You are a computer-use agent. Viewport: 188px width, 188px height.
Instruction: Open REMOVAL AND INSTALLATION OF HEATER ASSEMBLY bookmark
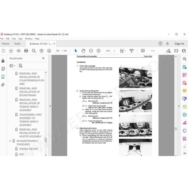point(30,133)
